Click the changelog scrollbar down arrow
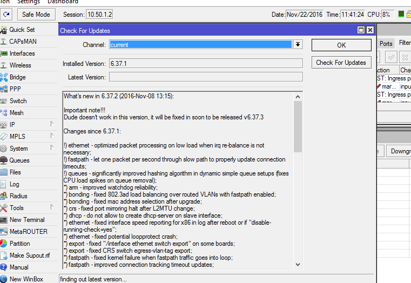411x283 pixels. point(298,265)
